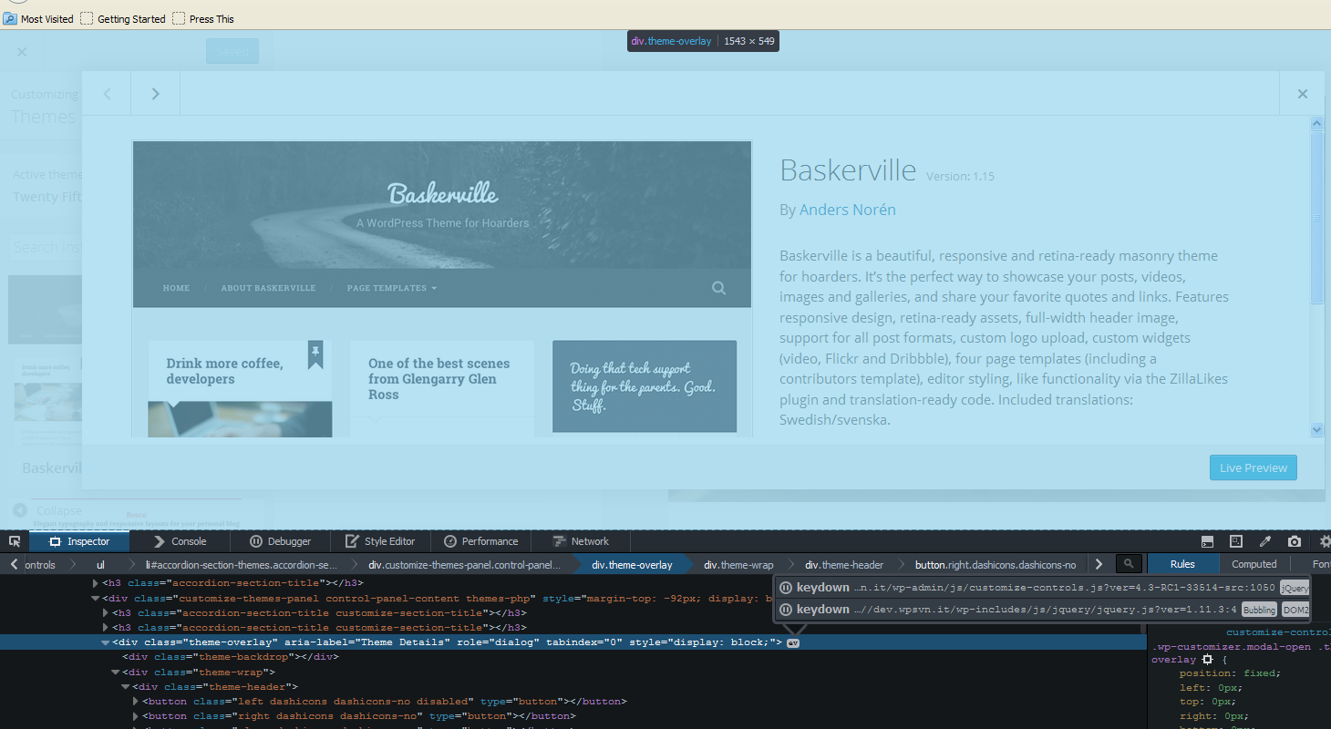Click the Baskerville theme screenshot
The image size is (1331, 729).
pyautogui.click(x=442, y=289)
